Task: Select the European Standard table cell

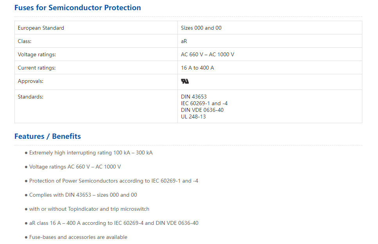Action: pos(96,28)
